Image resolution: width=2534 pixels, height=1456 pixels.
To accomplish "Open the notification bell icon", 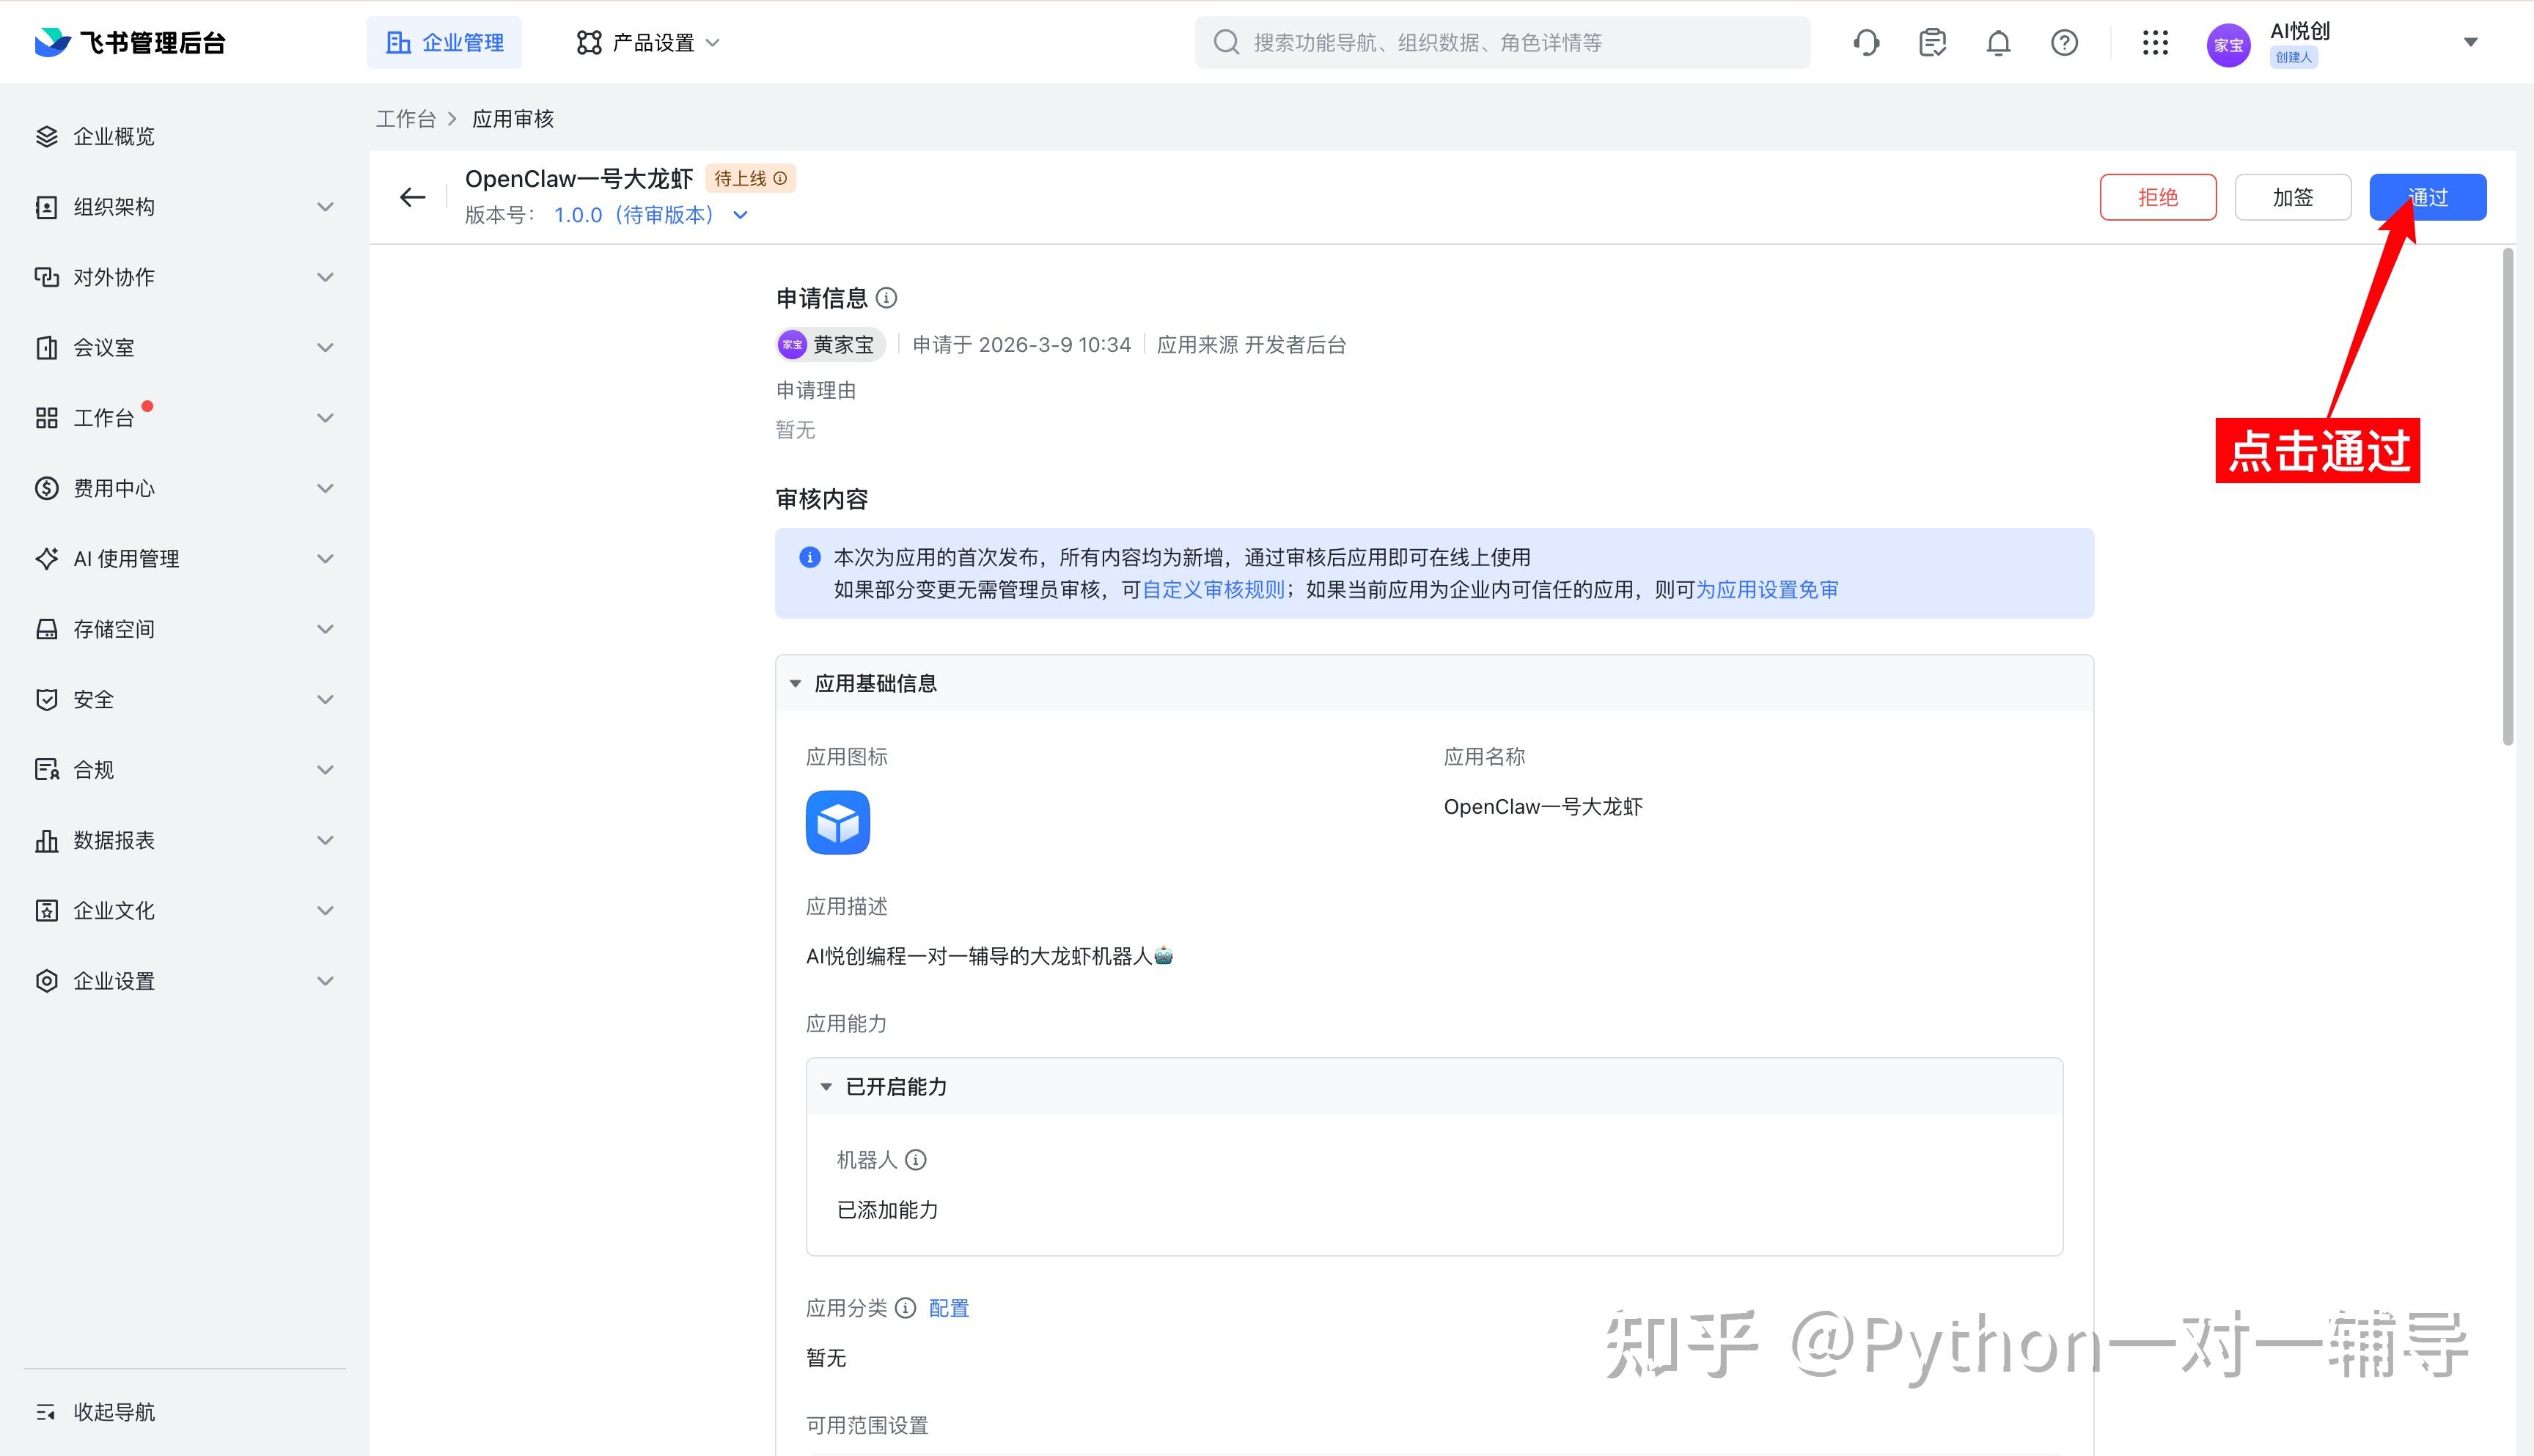I will (x=1998, y=43).
